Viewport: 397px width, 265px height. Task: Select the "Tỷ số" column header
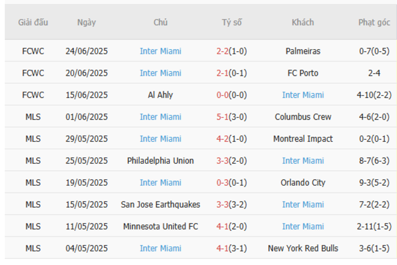[231, 23]
